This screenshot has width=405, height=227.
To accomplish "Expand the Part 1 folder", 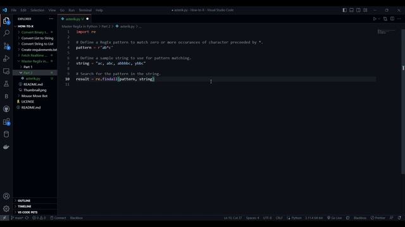I will coord(35,67).
